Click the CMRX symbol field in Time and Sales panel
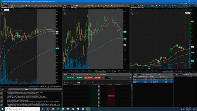 pyautogui.click(x=178, y=75)
